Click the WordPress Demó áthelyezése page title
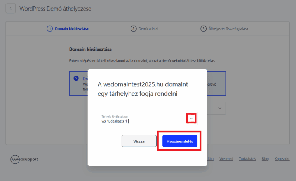 tap(55, 9)
